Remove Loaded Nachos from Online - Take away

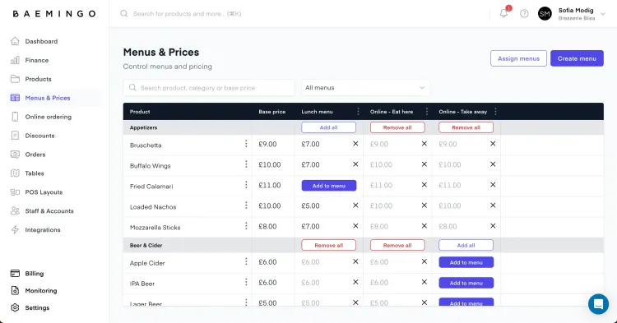click(x=493, y=205)
